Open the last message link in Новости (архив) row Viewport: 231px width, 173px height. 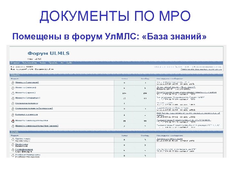click(x=186, y=92)
